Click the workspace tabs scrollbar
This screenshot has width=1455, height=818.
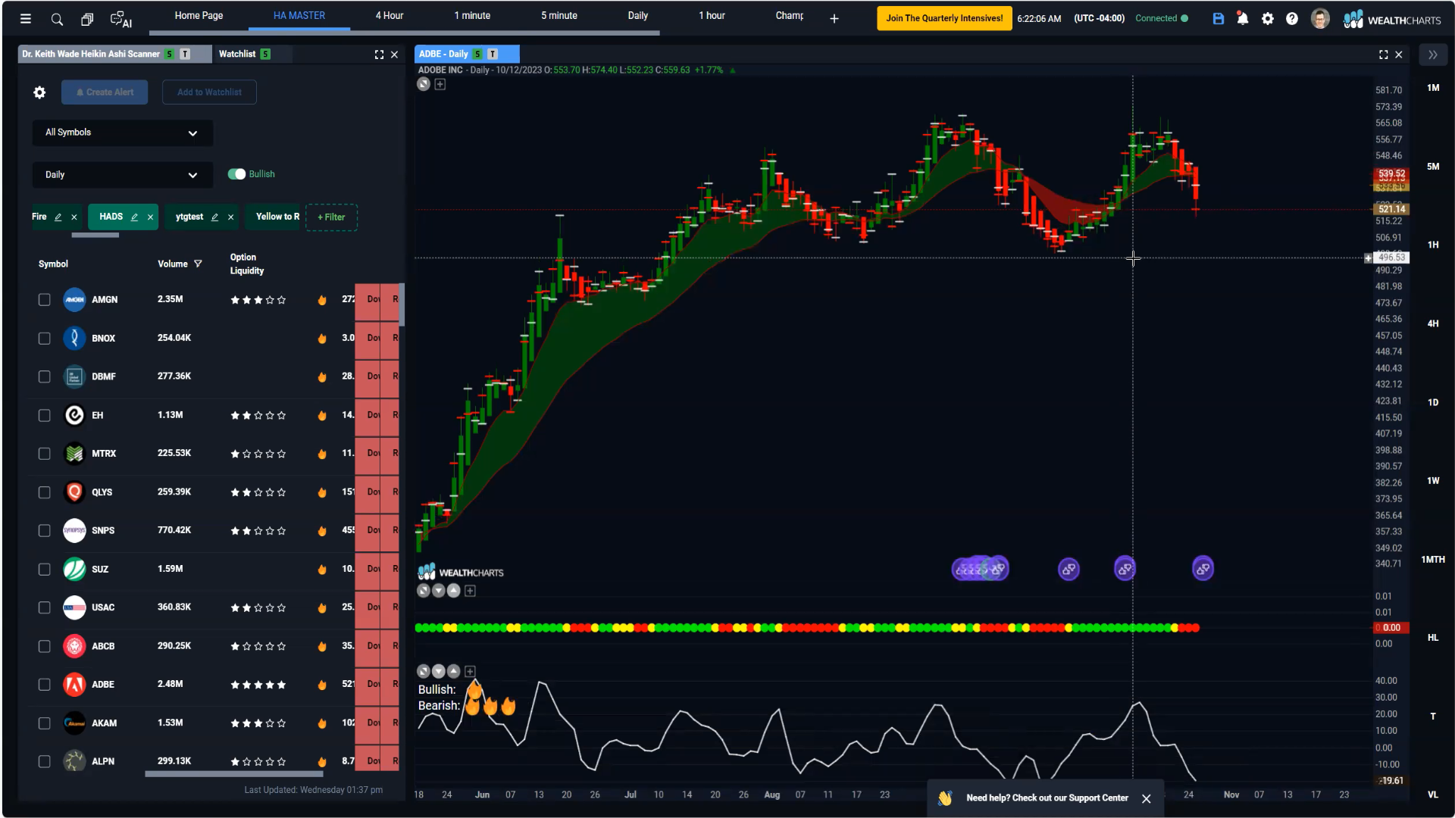[404, 33]
